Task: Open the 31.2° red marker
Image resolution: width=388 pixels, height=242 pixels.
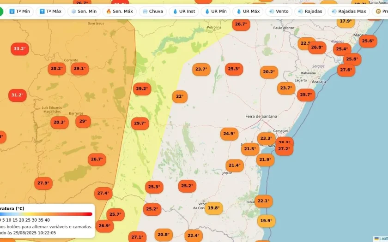Action: pos(18,95)
